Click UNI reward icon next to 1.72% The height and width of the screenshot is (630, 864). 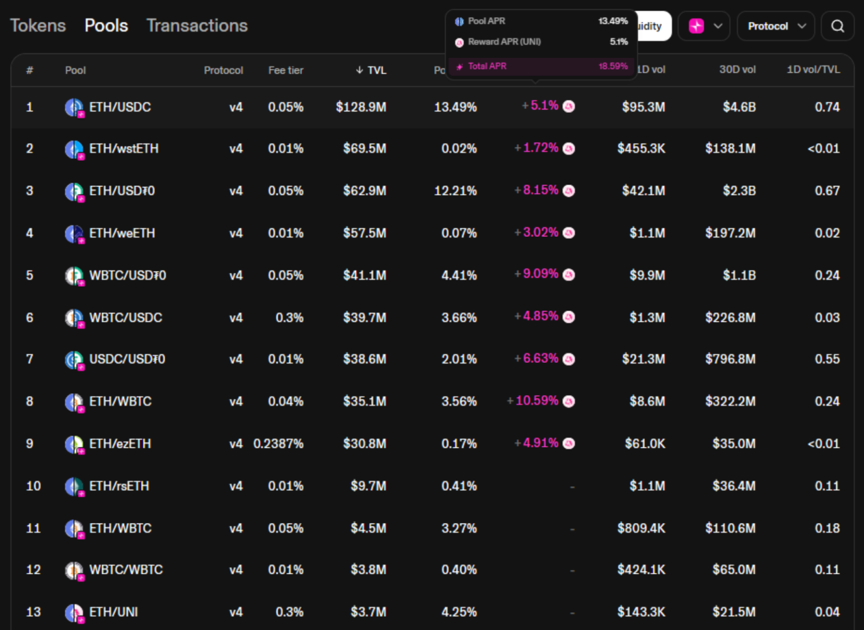coord(568,149)
